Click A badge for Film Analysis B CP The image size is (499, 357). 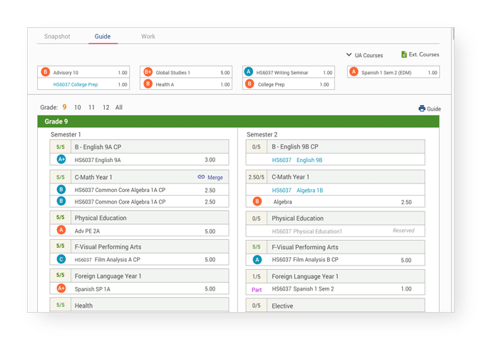pyautogui.click(x=257, y=260)
